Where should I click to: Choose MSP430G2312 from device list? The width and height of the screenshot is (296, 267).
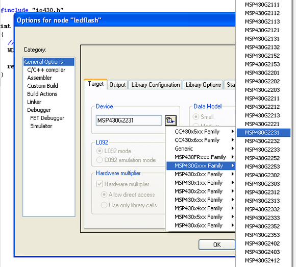click(x=263, y=192)
